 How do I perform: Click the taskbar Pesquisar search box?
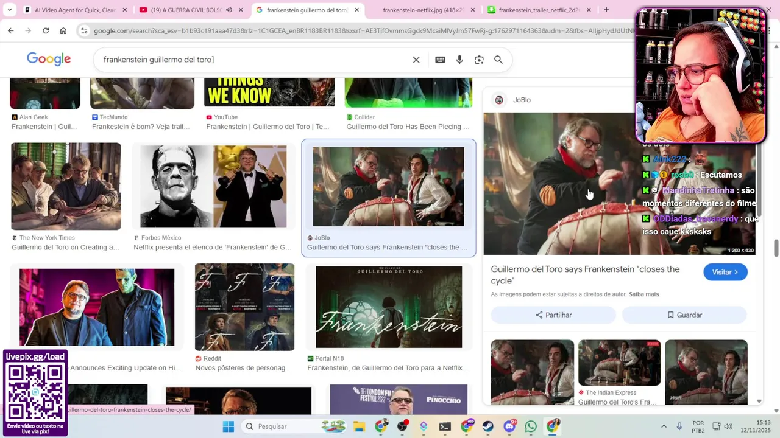click(295, 426)
